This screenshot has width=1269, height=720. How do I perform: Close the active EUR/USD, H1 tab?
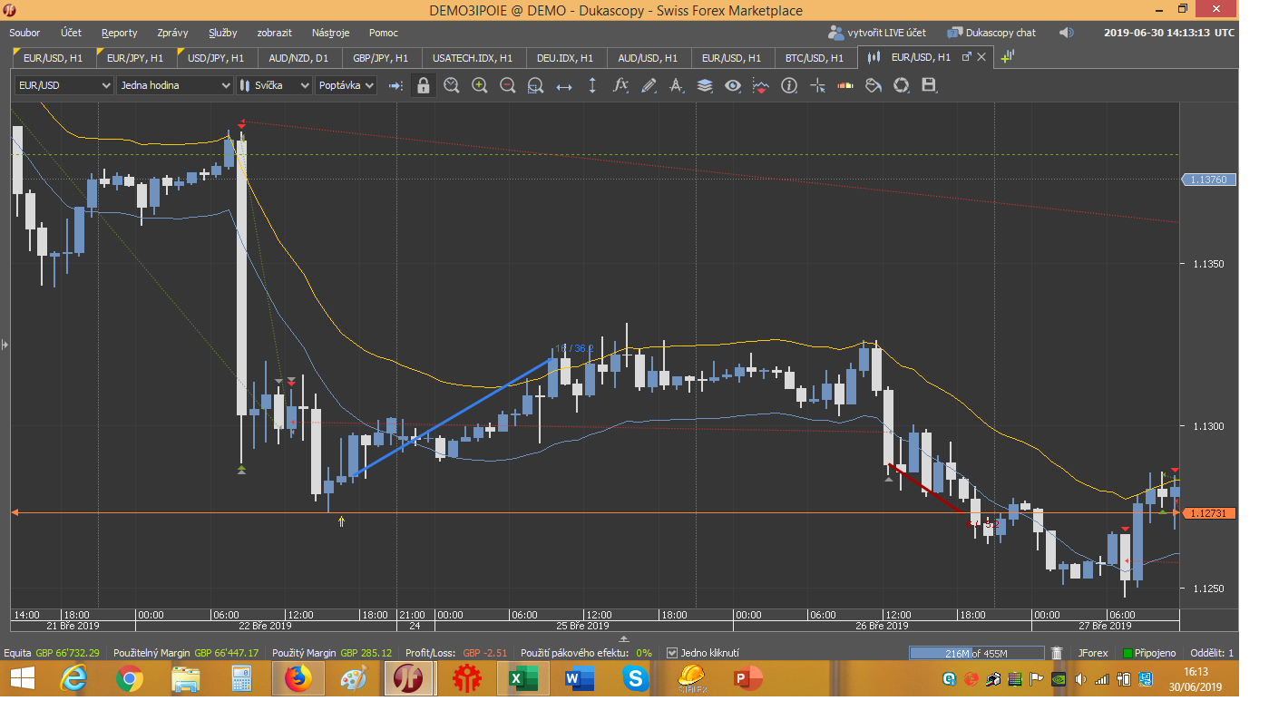[983, 56]
